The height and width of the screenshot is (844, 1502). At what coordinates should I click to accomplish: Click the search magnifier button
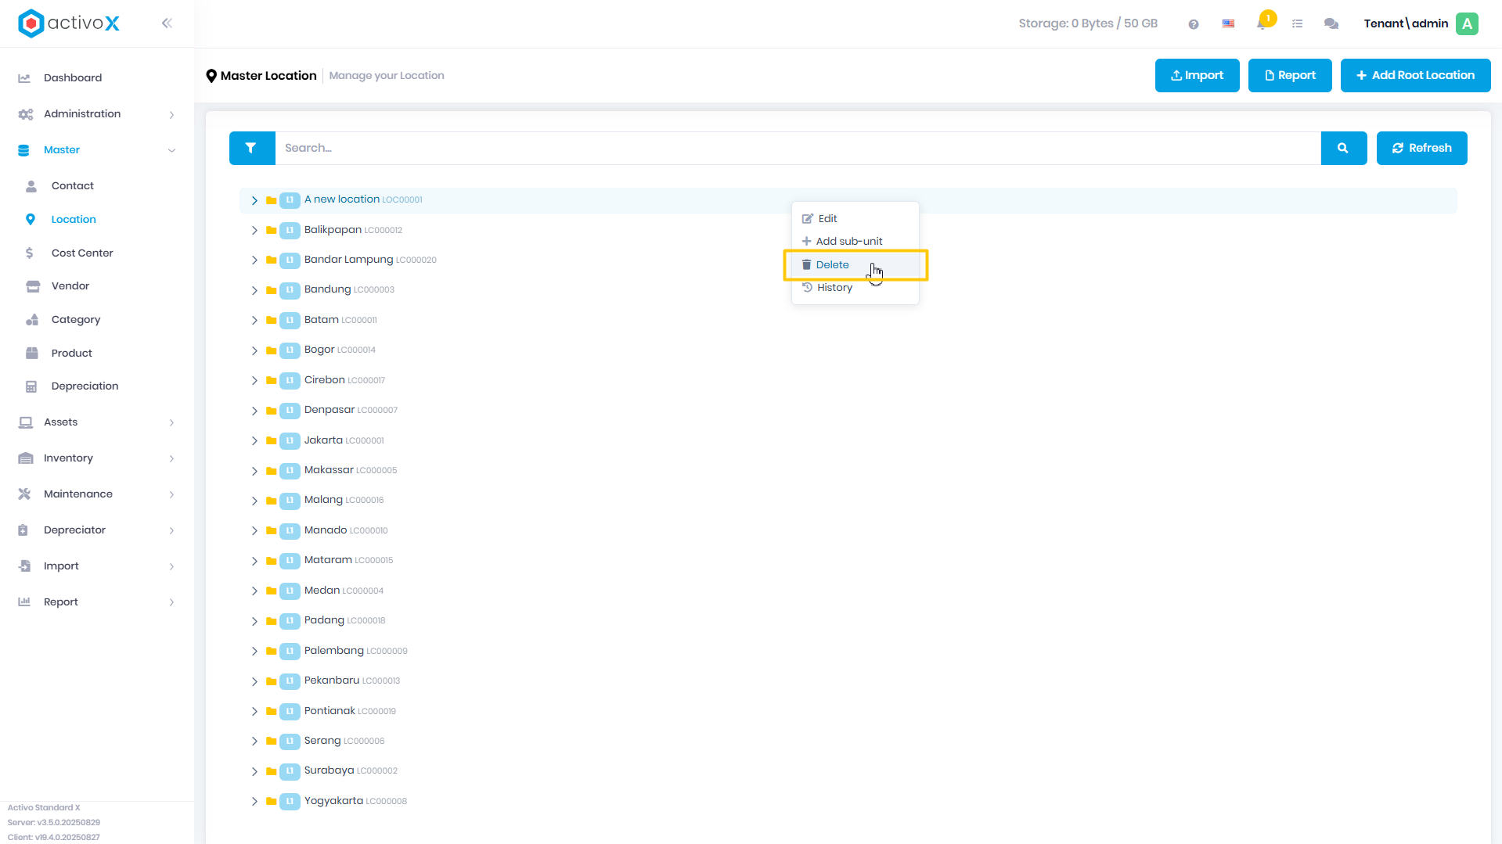point(1343,148)
